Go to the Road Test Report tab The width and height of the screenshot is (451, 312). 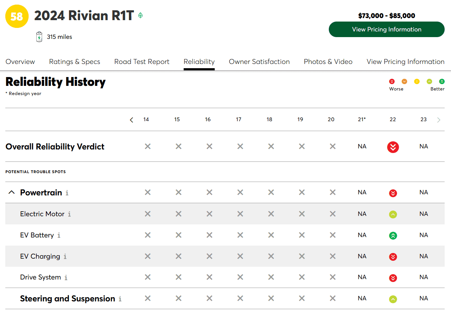pyautogui.click(x=142, y=61)
